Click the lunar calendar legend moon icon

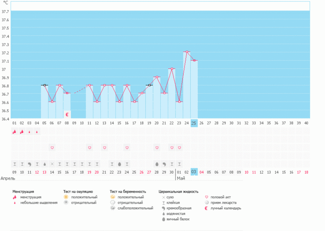pyautogui.click(x=206, y=208)
